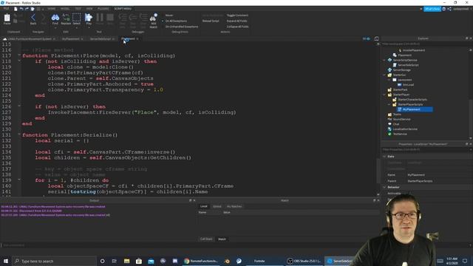Click the new file icon in title toolbar

[x=16, y=9]
